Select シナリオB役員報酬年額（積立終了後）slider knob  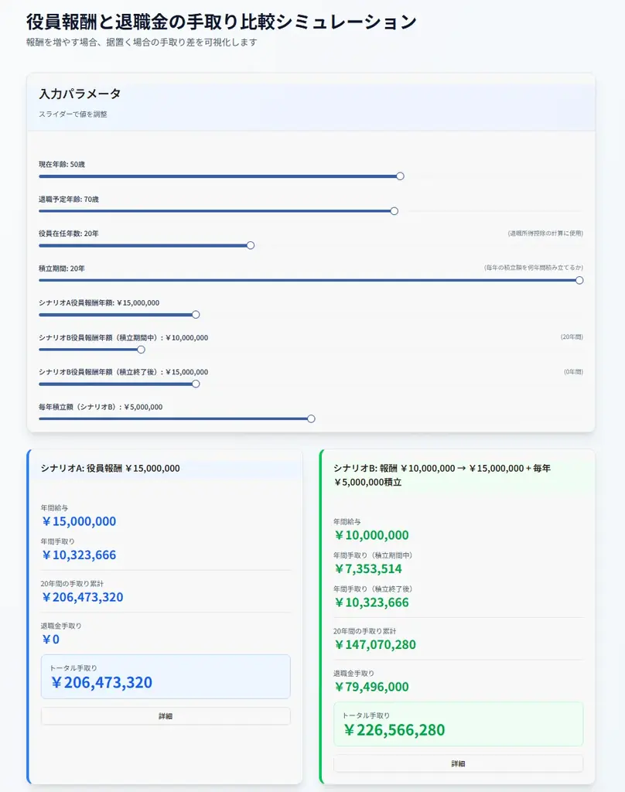coord(195,384)
